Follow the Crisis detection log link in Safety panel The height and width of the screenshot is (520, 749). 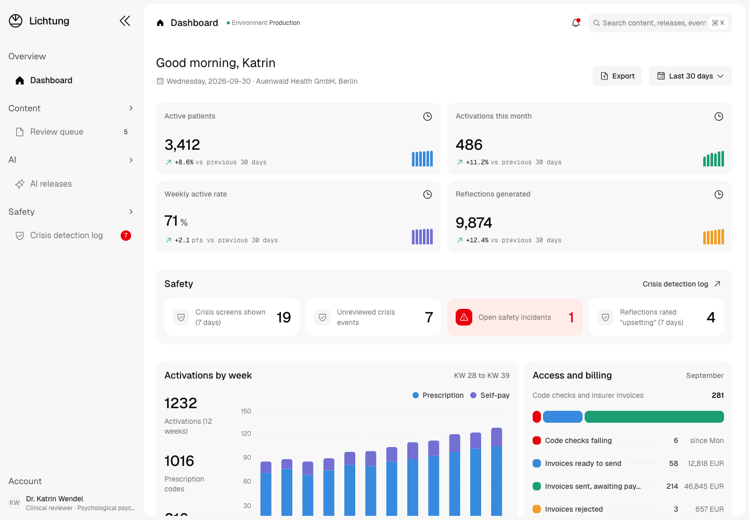[681, 284]
